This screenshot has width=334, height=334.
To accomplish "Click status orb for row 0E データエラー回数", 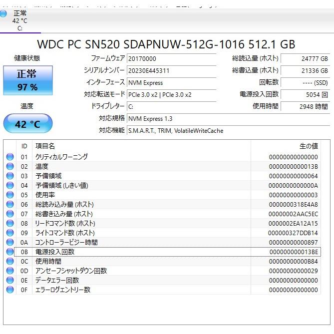I will [x=10, y=280].
